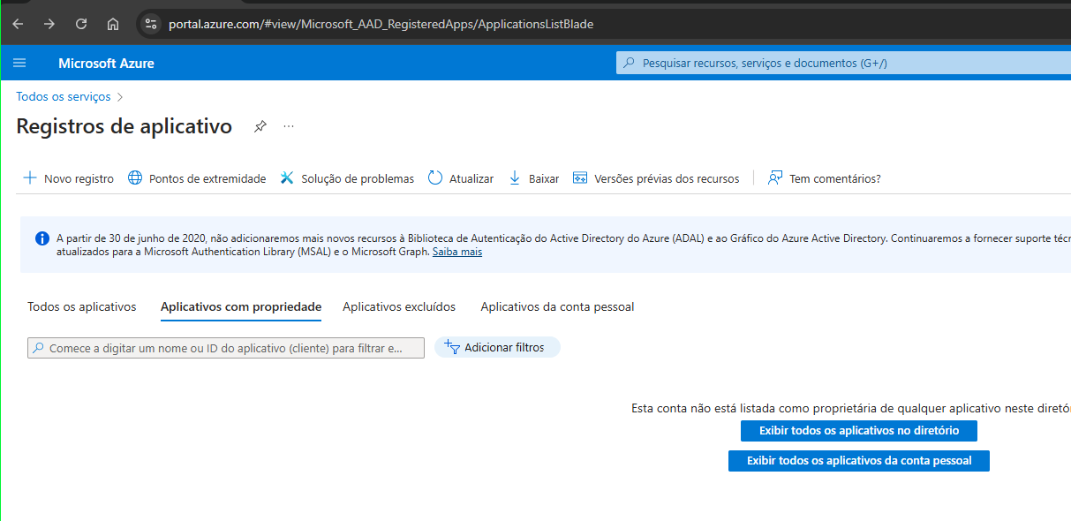Switch to the Todos os aplicativos tab
The image size is (1071, 521).
click(82, 306)
